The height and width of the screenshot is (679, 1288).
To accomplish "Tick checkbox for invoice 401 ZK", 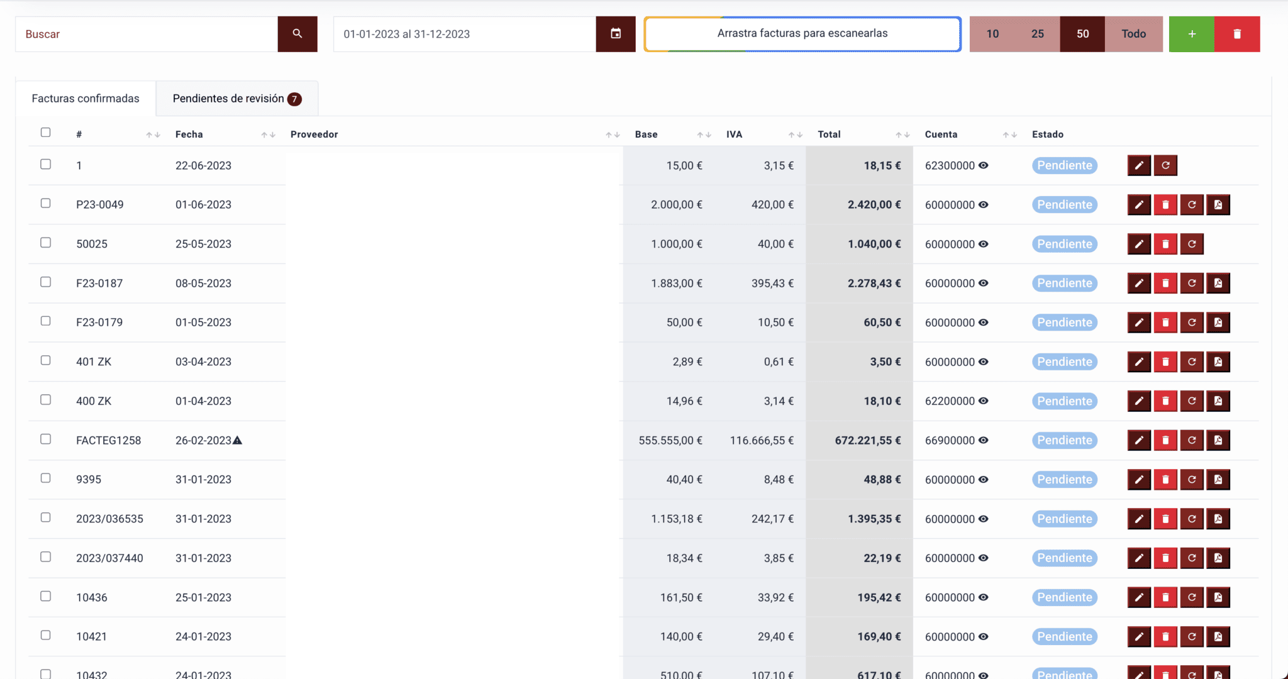I will [45, 361].
